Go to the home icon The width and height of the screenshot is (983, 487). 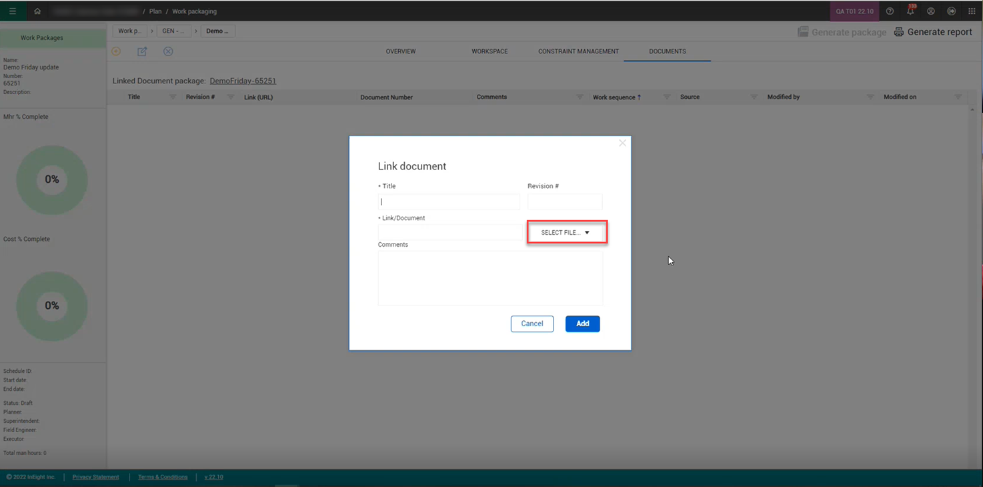coord(37,11)
